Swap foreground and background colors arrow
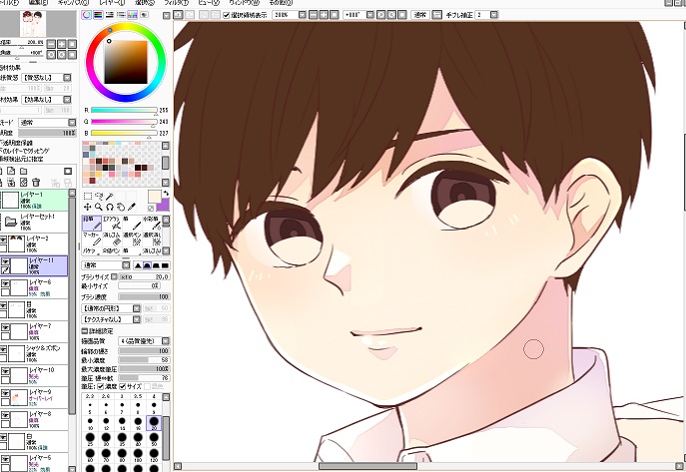 [x=166, y=194]
